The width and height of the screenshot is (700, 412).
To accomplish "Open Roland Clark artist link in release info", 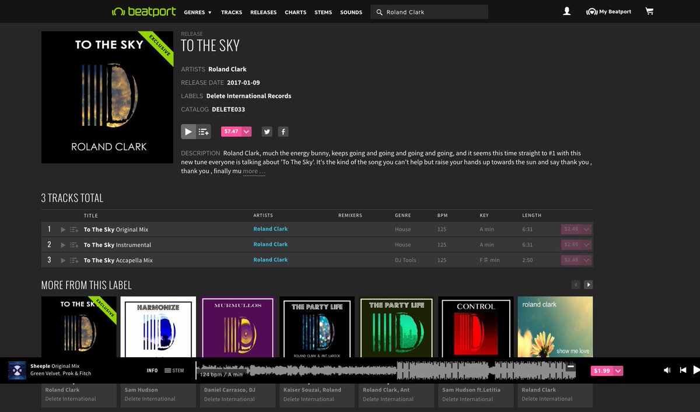I will pyautogui.click(x=228, y=69).
